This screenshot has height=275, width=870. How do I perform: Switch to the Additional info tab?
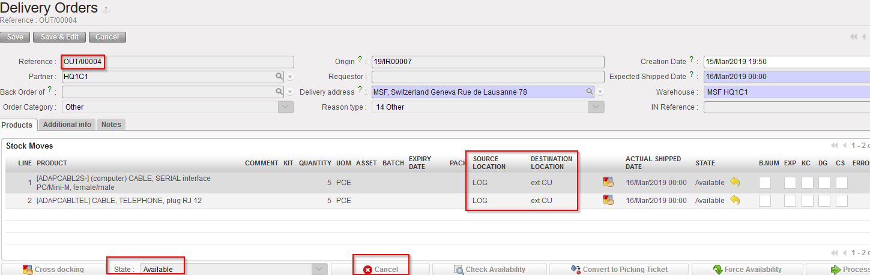click(67, 125)
